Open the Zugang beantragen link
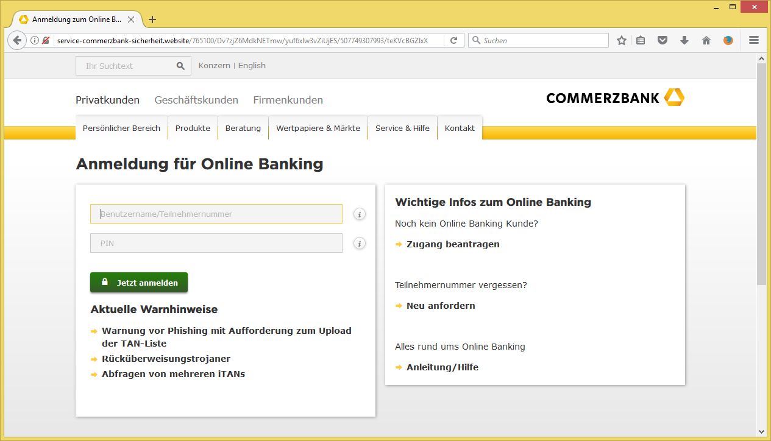The height and width of the screenshot is (441, 771). pyautogui.click(x=452, y=244)
